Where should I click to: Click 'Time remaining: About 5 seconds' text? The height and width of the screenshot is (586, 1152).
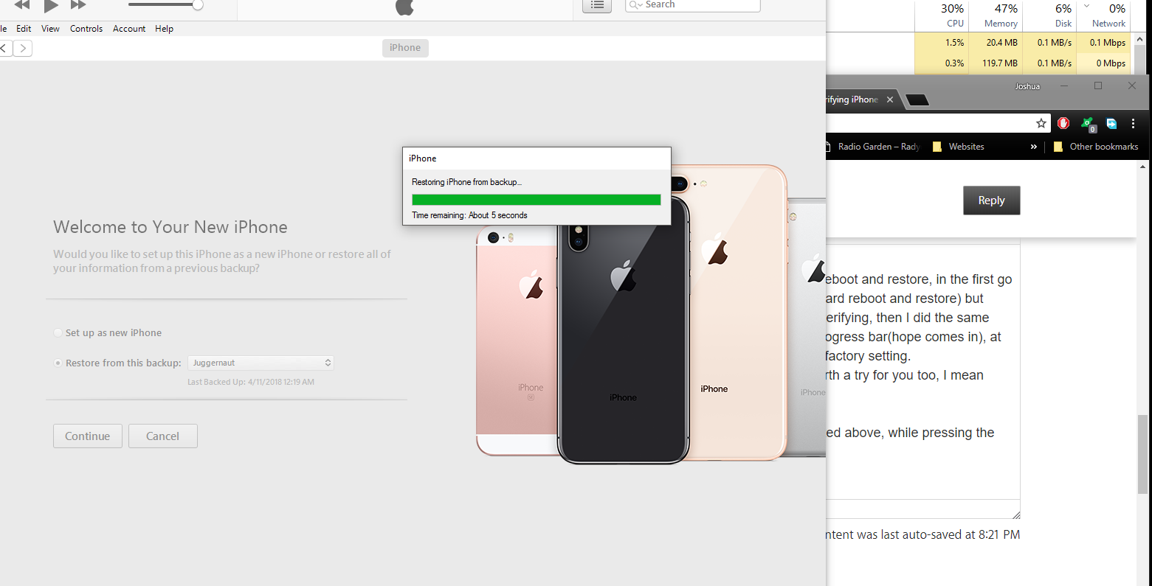point(469,215)
